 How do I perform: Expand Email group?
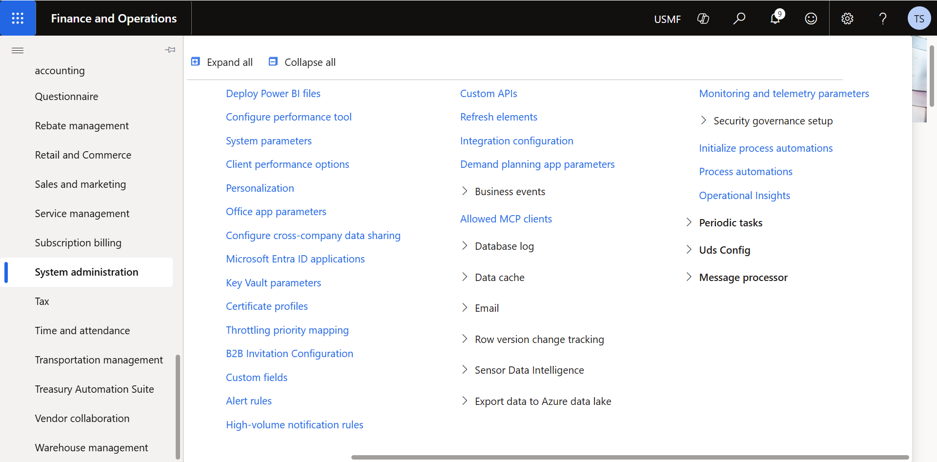pyautogui.click(x=465, y=308)
